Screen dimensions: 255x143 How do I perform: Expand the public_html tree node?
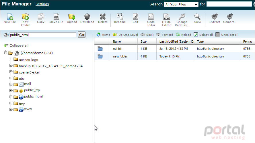point(11,97)
